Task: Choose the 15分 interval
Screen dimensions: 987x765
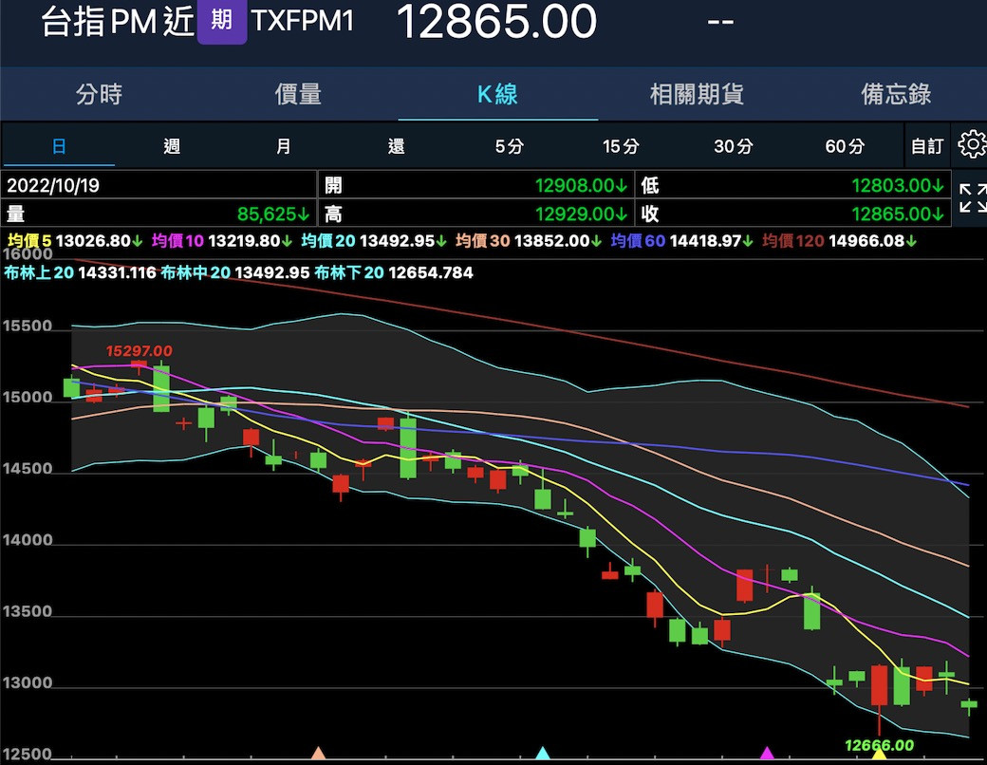Action: pos(621,146)
